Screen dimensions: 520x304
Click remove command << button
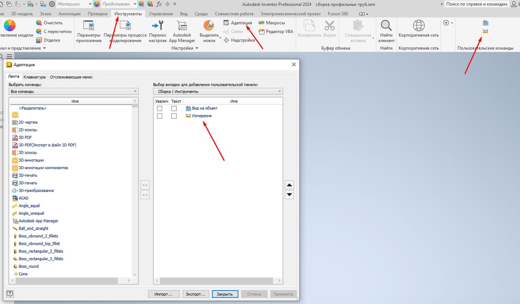(x=145, y=195)
